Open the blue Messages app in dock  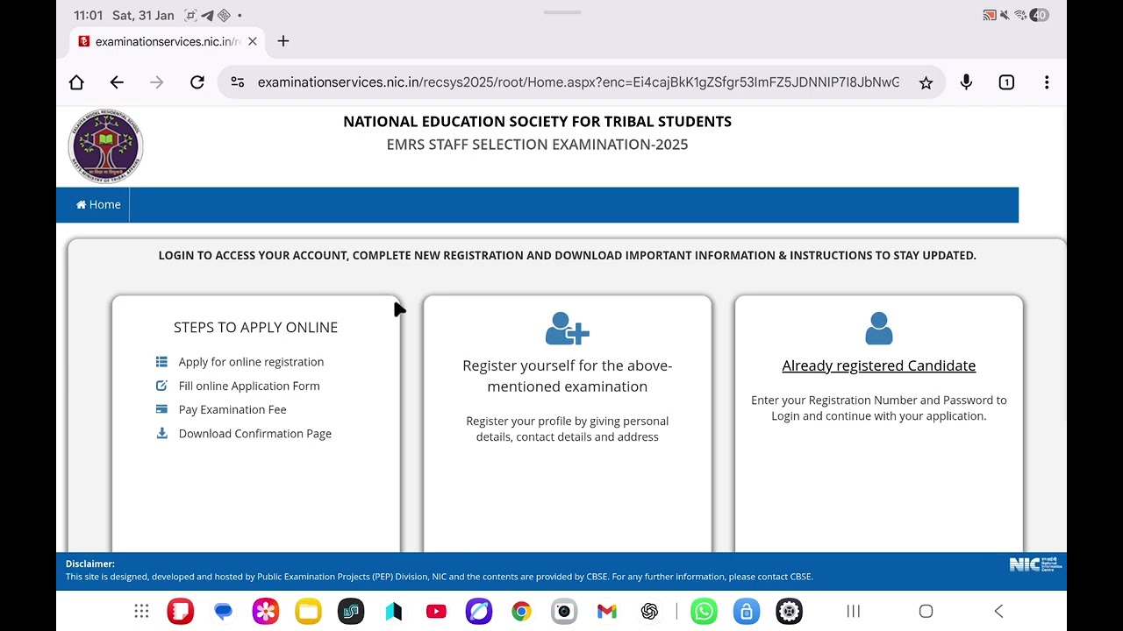[223, 611]
